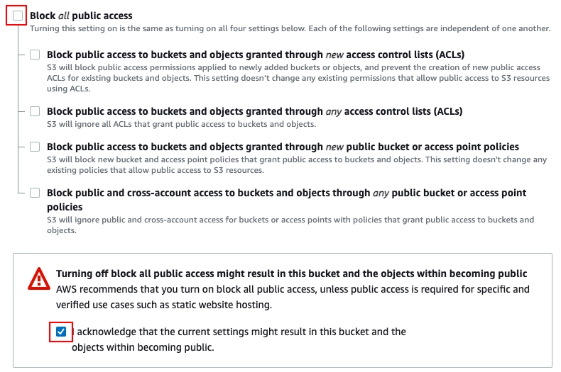Click the "S3 will ignore all ACLs" description

[181, 124]
